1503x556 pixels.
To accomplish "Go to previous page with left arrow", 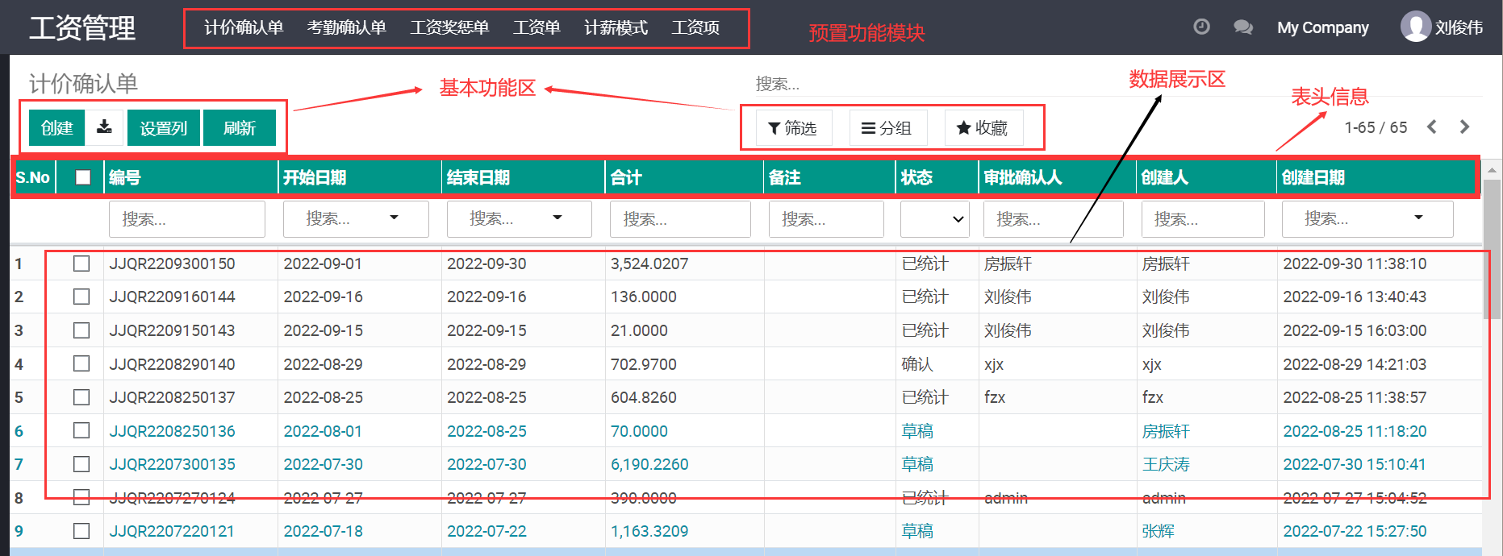I will coord(1432,127).
